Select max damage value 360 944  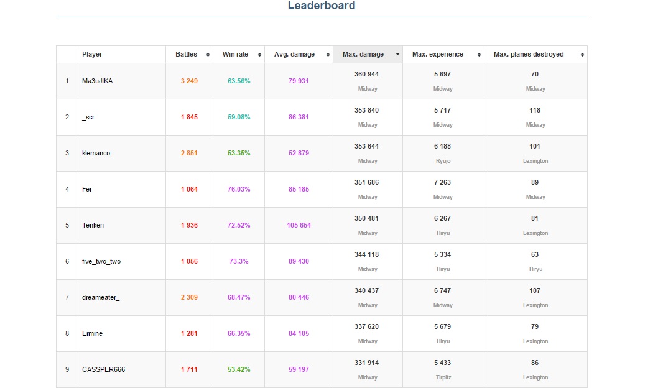click(366, 74)
